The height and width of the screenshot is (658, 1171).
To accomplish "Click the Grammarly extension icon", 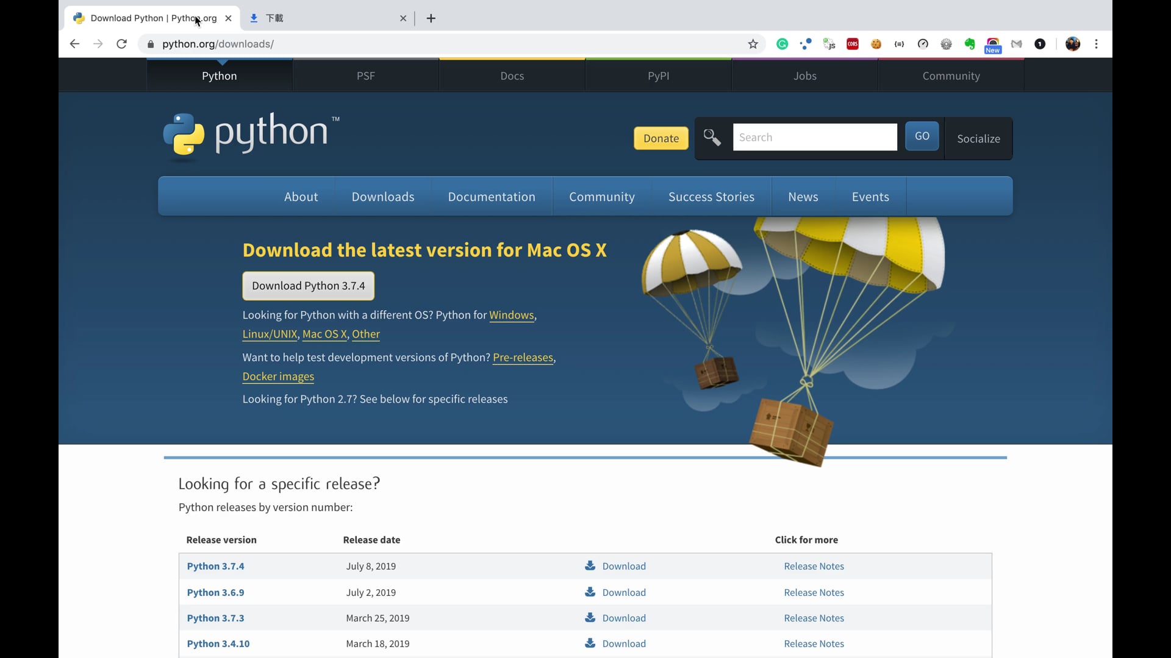I will tap(782, 44).
